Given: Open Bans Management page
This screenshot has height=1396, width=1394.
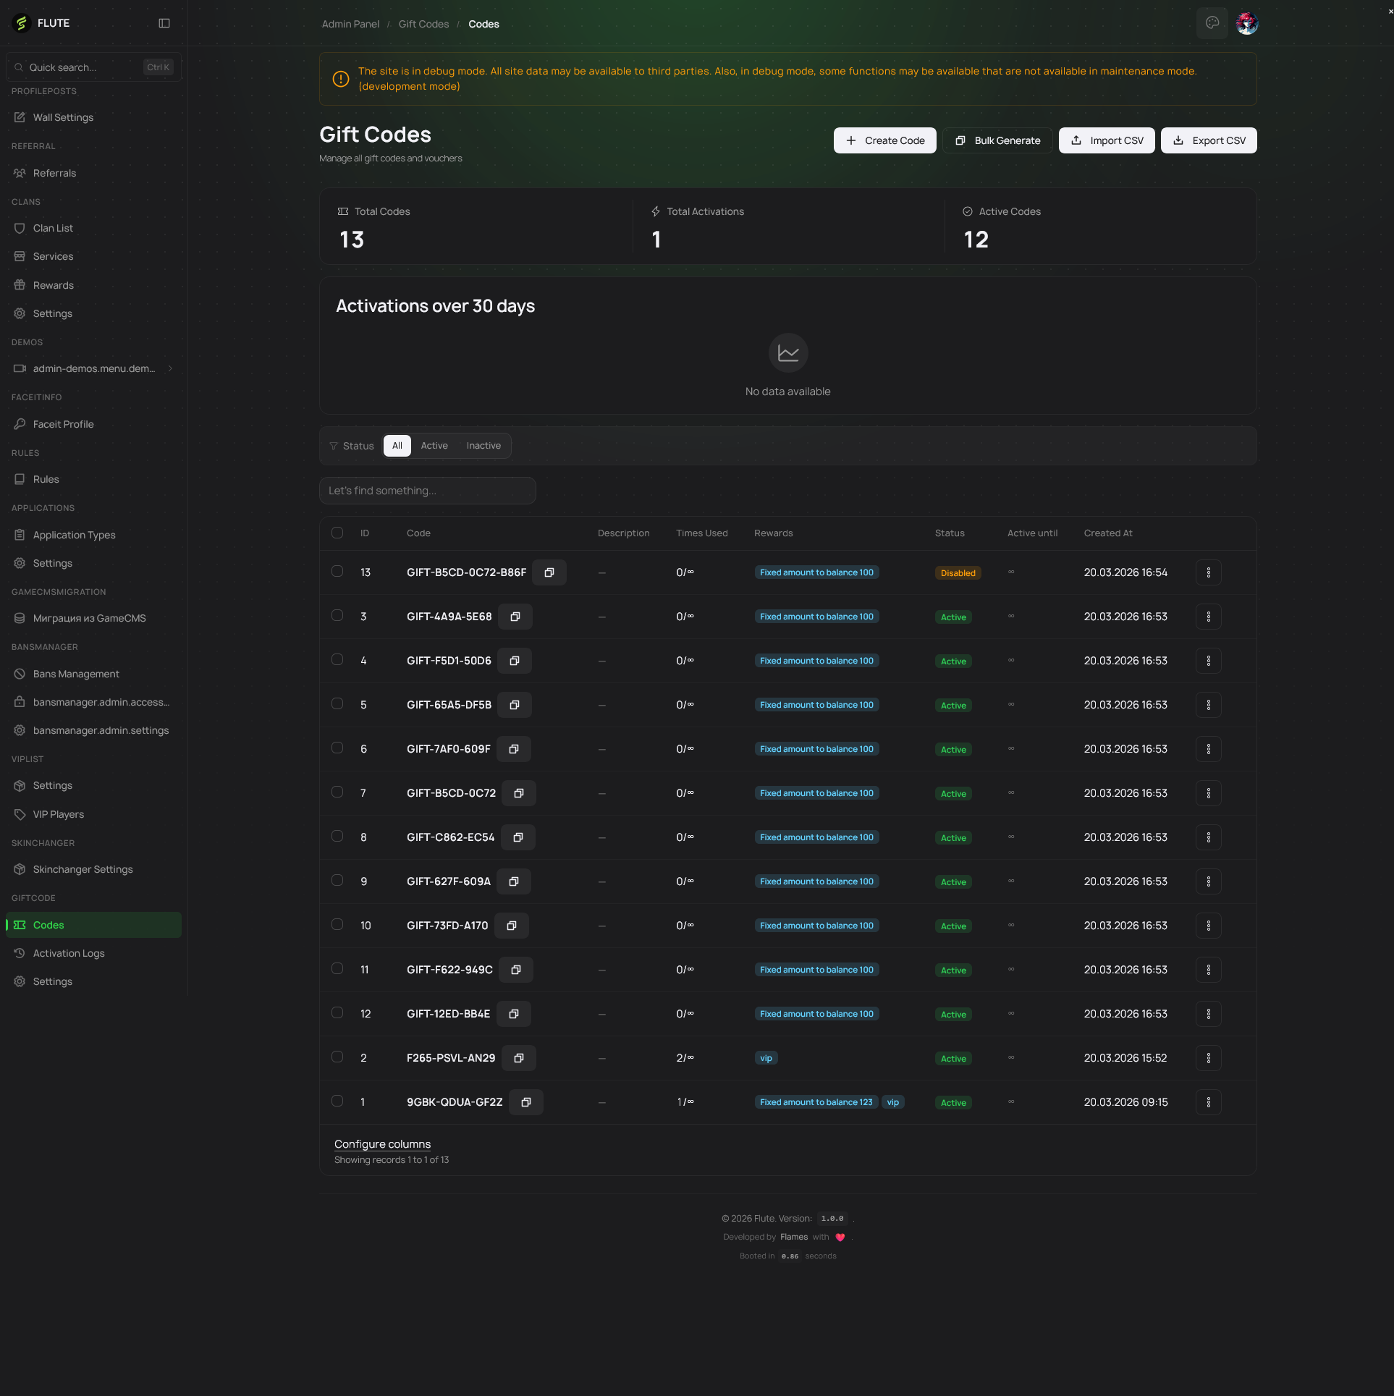Looking at the screenshot, I should 76,674.
